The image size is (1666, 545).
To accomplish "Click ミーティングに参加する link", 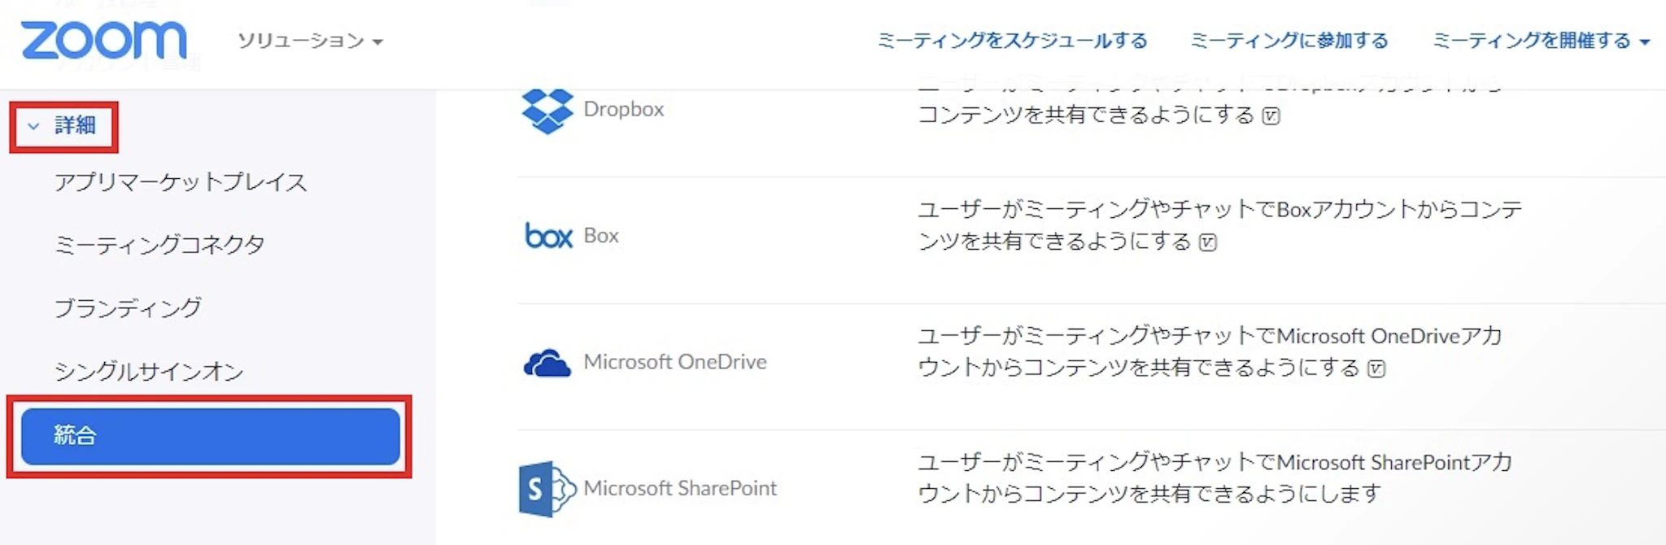I will pos(1289,41).
